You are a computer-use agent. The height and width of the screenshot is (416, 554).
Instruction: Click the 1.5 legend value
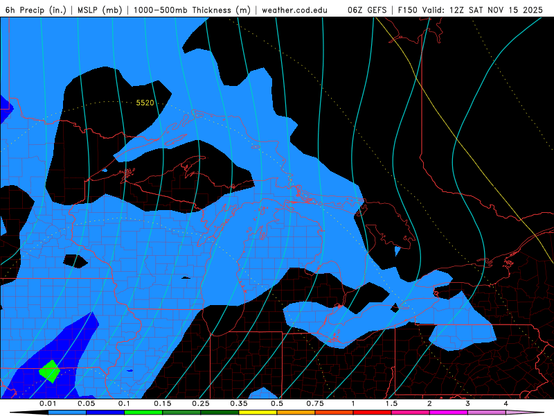coord(391,404)
